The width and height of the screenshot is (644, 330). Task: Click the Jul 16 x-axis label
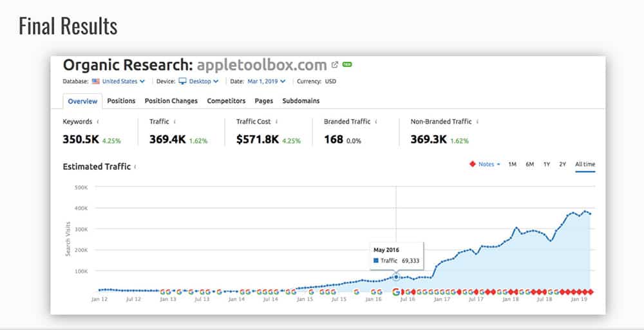pos(408,299)
